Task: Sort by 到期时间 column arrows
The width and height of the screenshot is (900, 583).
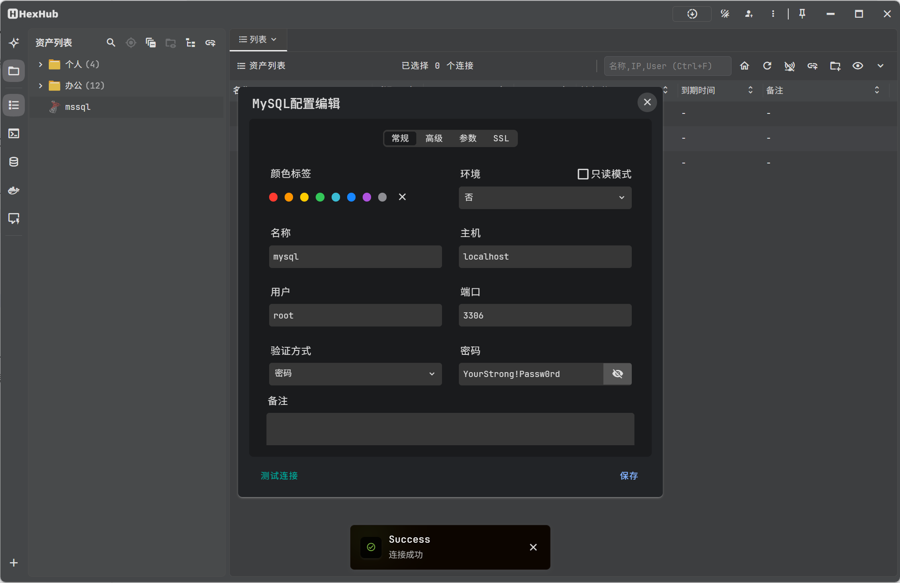Action: pyautogui.click(x=750, y=90)
